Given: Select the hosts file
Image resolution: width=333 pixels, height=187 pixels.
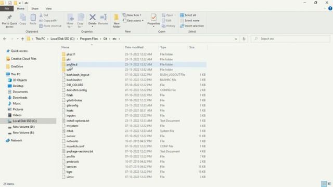Looking at the screenshot, I should coord(70,111).
